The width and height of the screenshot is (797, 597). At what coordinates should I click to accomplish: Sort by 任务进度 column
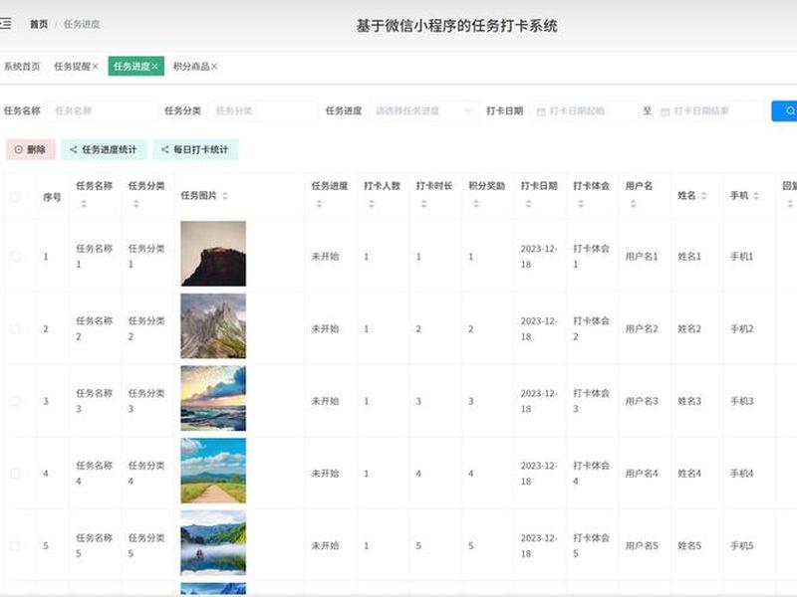[319, 204]
